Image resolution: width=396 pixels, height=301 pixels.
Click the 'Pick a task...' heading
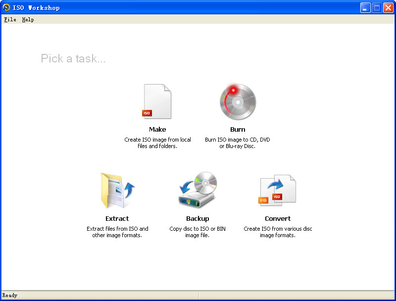[73, 58]
